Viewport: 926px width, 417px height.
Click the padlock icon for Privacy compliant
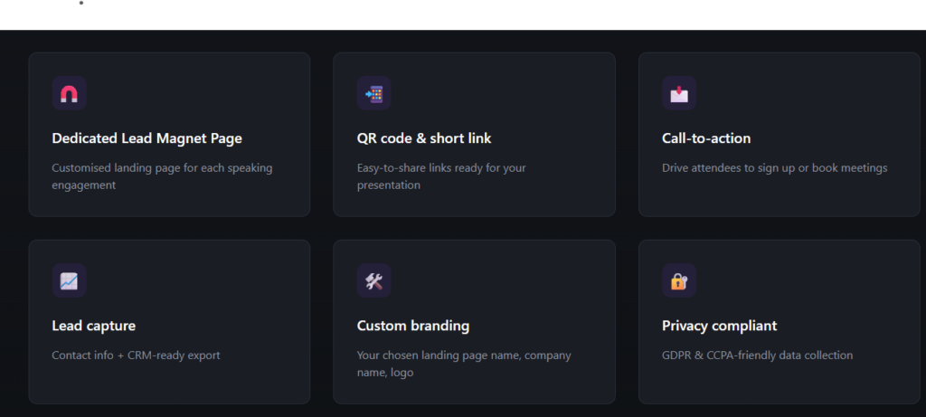[678, 280]
